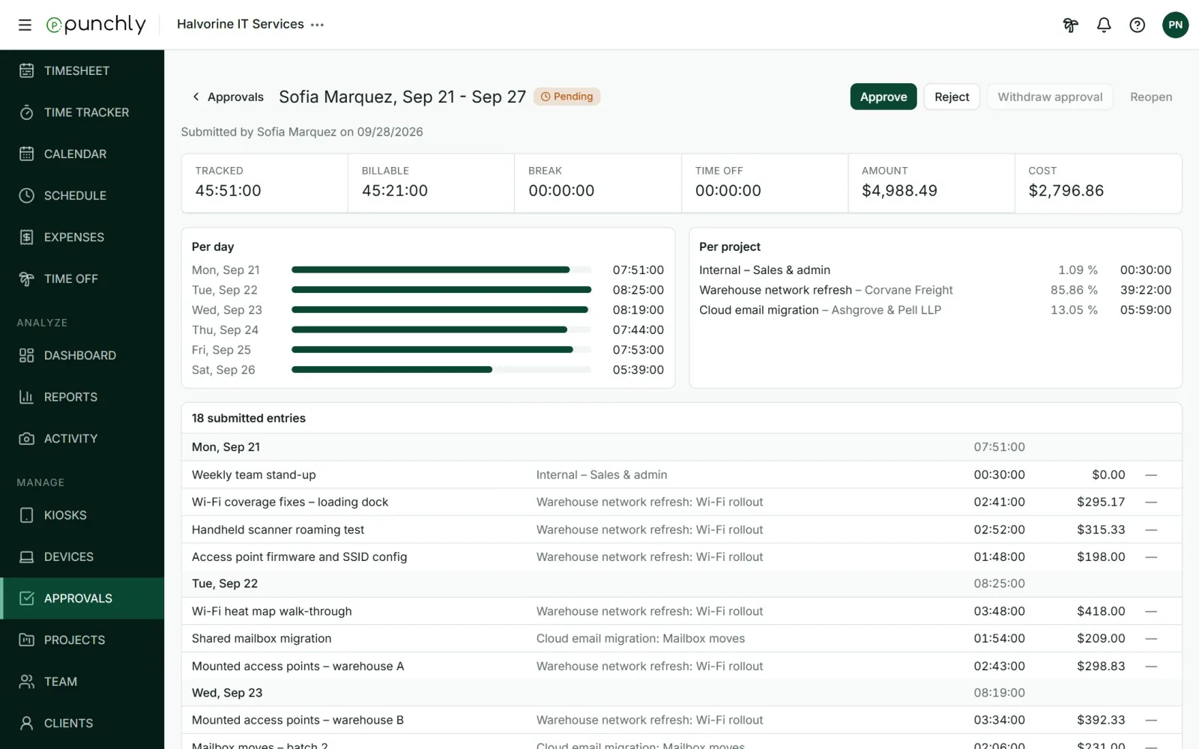Select the Weekly team stand-up entry

pos(681,475)
